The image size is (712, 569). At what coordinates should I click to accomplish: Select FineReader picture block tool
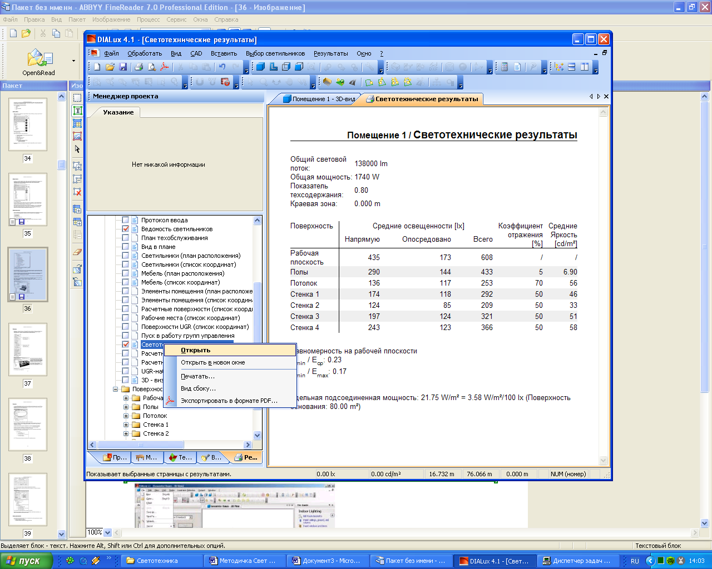point(77,136)
